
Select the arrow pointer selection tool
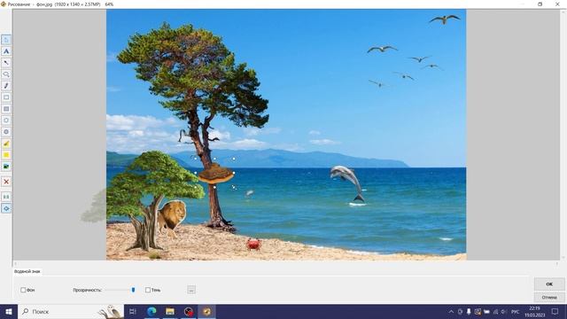point(6,40)
